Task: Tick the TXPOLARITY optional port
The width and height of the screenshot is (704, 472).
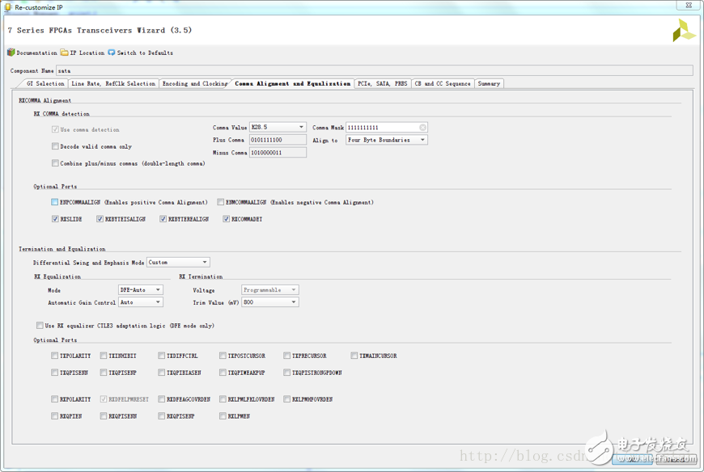Action: point(55,356)
